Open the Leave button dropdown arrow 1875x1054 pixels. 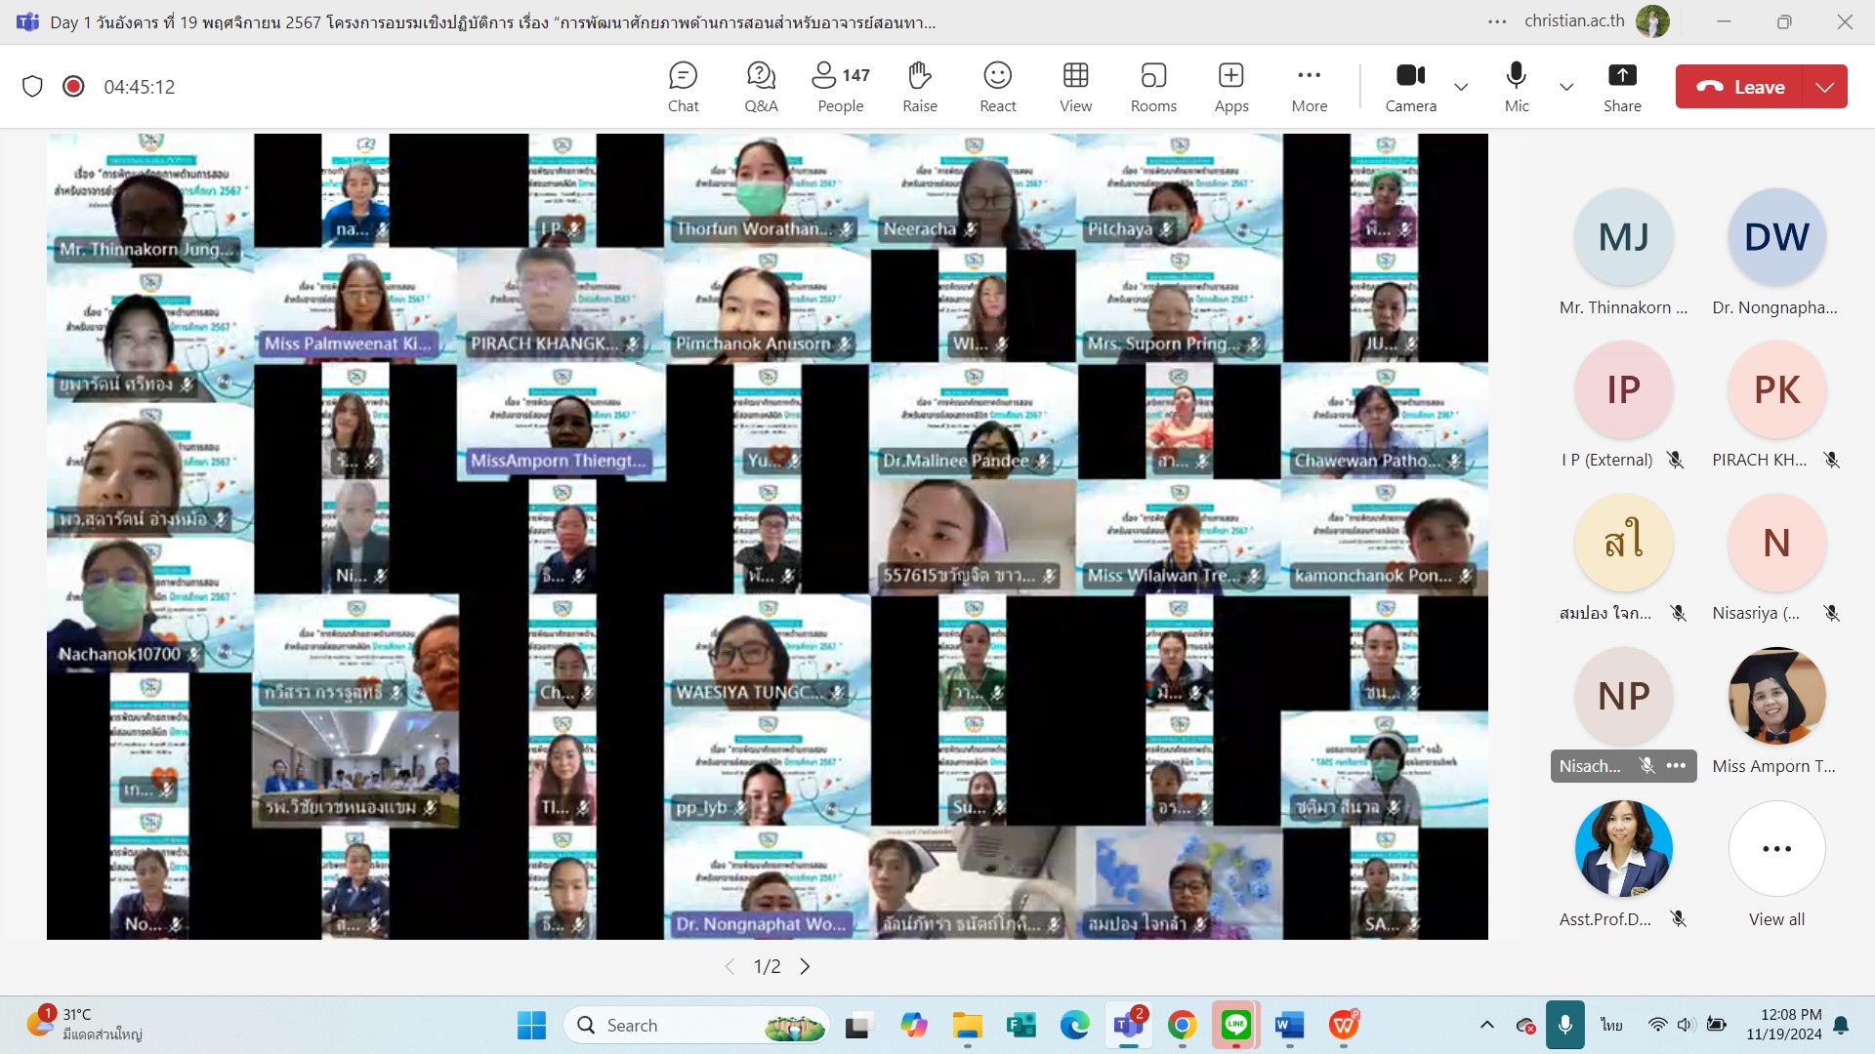pyautogui.click(x=1824, y=87)
